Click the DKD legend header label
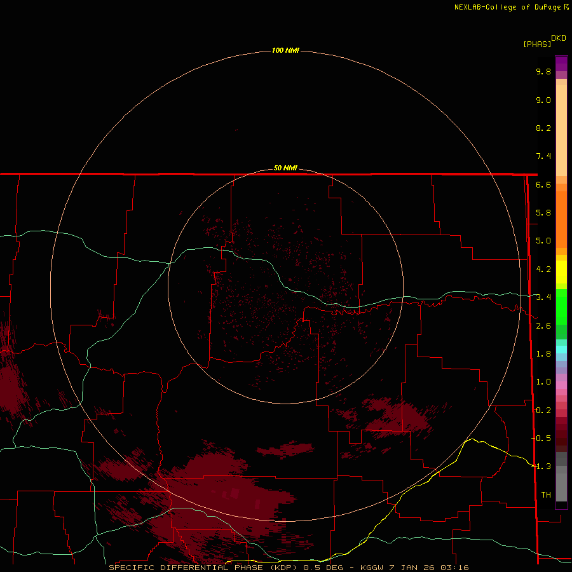 coord(559,38)
